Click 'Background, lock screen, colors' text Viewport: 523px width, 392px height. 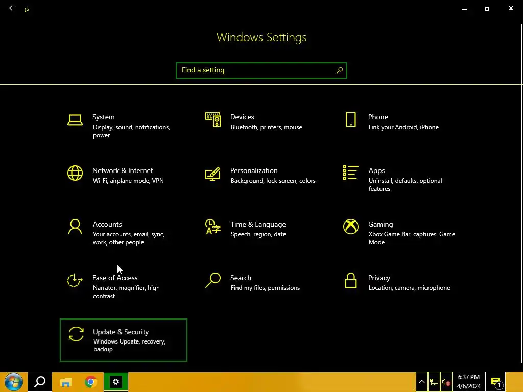click(x=273, y=181)
